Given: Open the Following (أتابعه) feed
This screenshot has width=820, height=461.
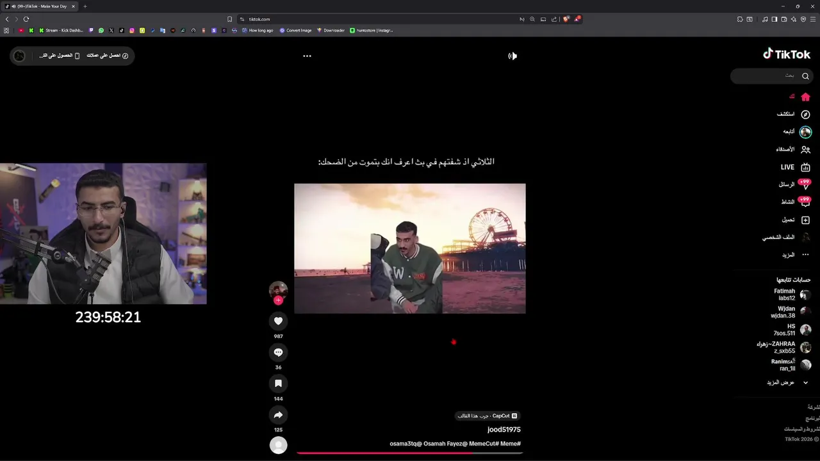Looking at the screenshot, I should (x=797, y=131).
